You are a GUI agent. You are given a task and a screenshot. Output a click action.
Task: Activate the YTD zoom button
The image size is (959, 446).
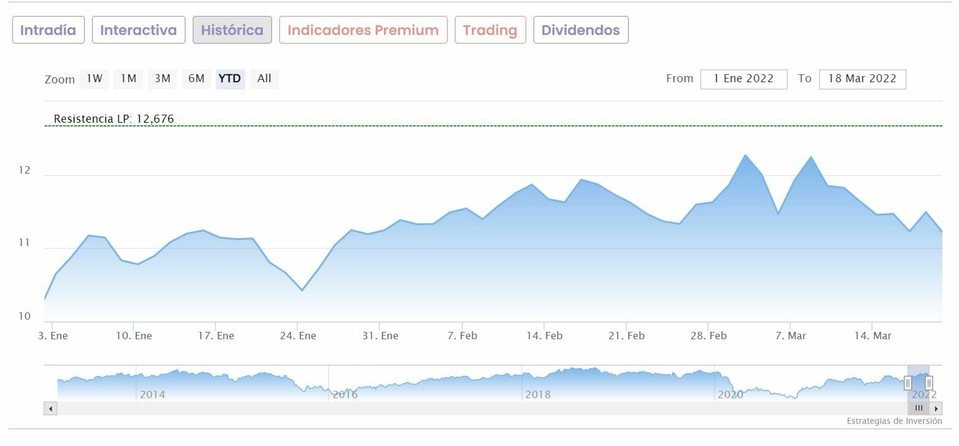230,79
